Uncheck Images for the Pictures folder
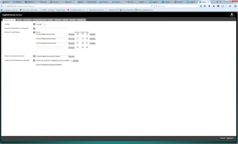This screenshot has width=238, height=144. [83, 43]
